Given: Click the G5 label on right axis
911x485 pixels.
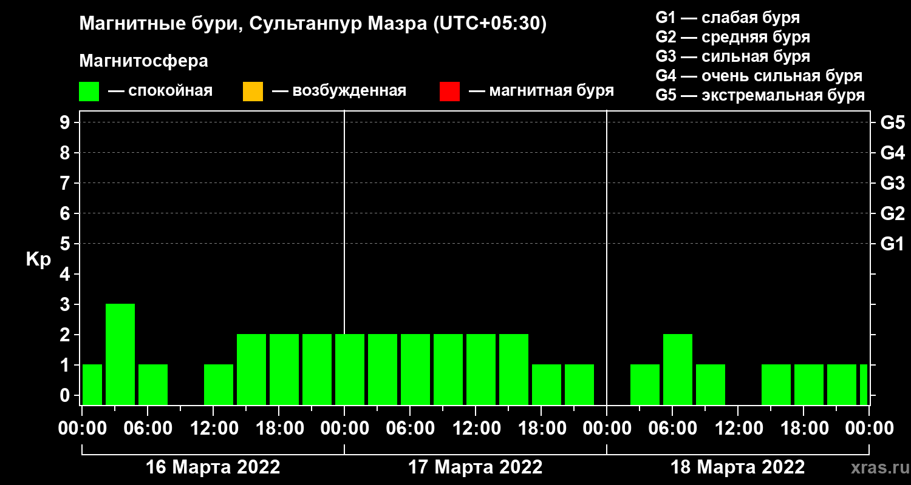Looking at the screenshot, I should click(x=892, y=123).
